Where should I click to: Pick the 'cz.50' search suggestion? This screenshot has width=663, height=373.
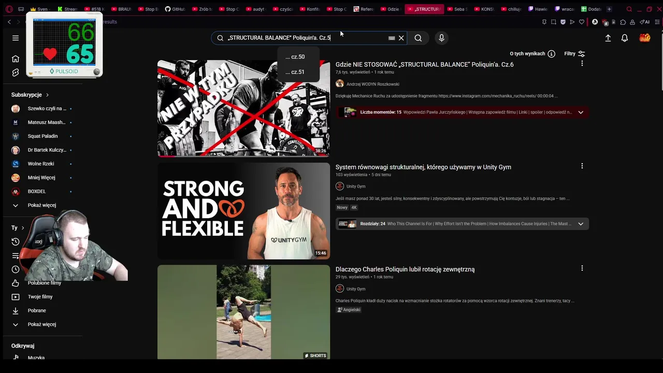(295, 57)
